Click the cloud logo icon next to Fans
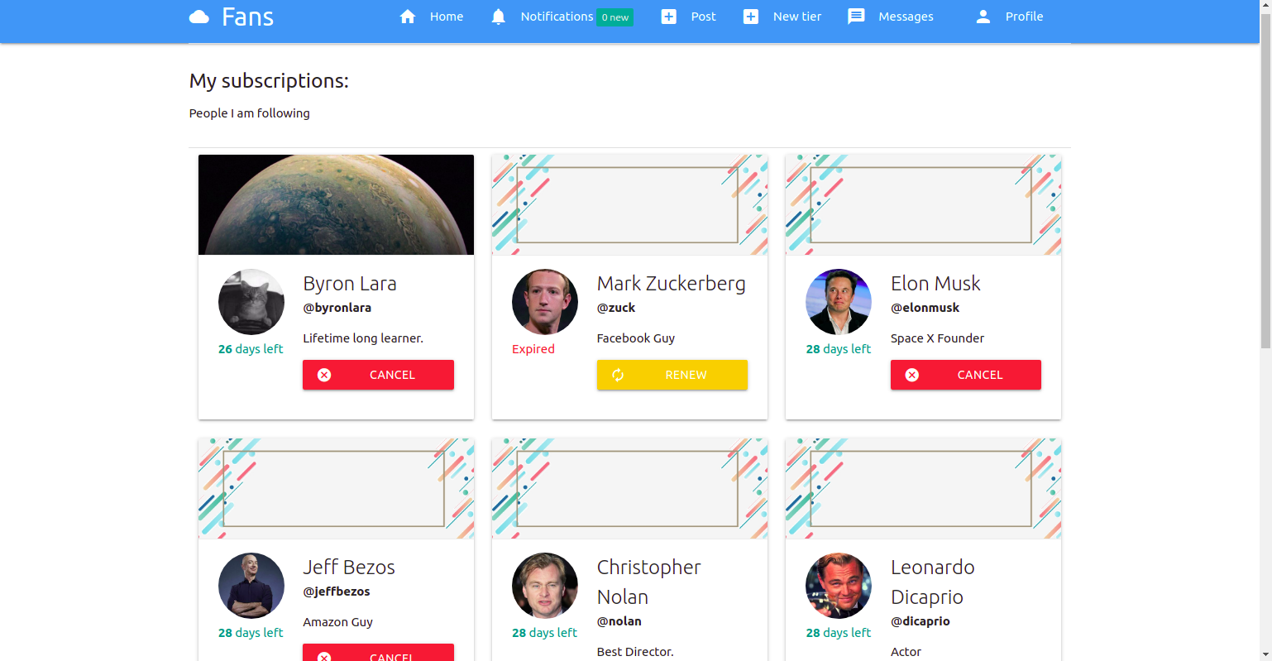Viewport: 1272px width, 661px height. coord(199,17)
